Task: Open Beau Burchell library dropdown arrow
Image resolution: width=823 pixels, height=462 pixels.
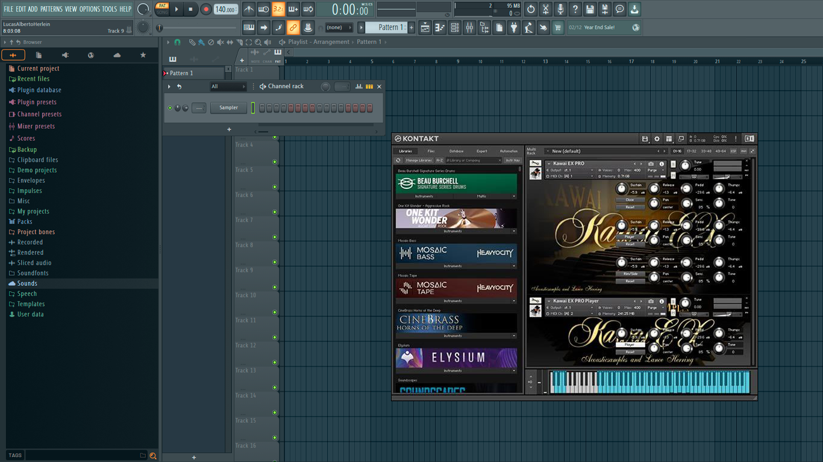Action: [x=514, y=196]
